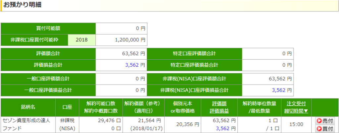Click the red arrow icon on 買付
The height and width of the screenshot is (133, 339).
(319, 128)
